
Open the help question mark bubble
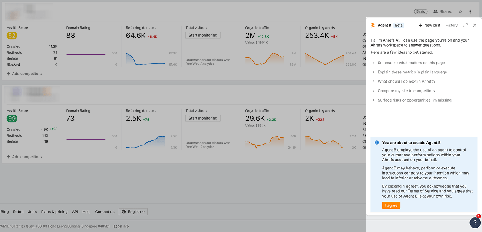tap(475, 222)
